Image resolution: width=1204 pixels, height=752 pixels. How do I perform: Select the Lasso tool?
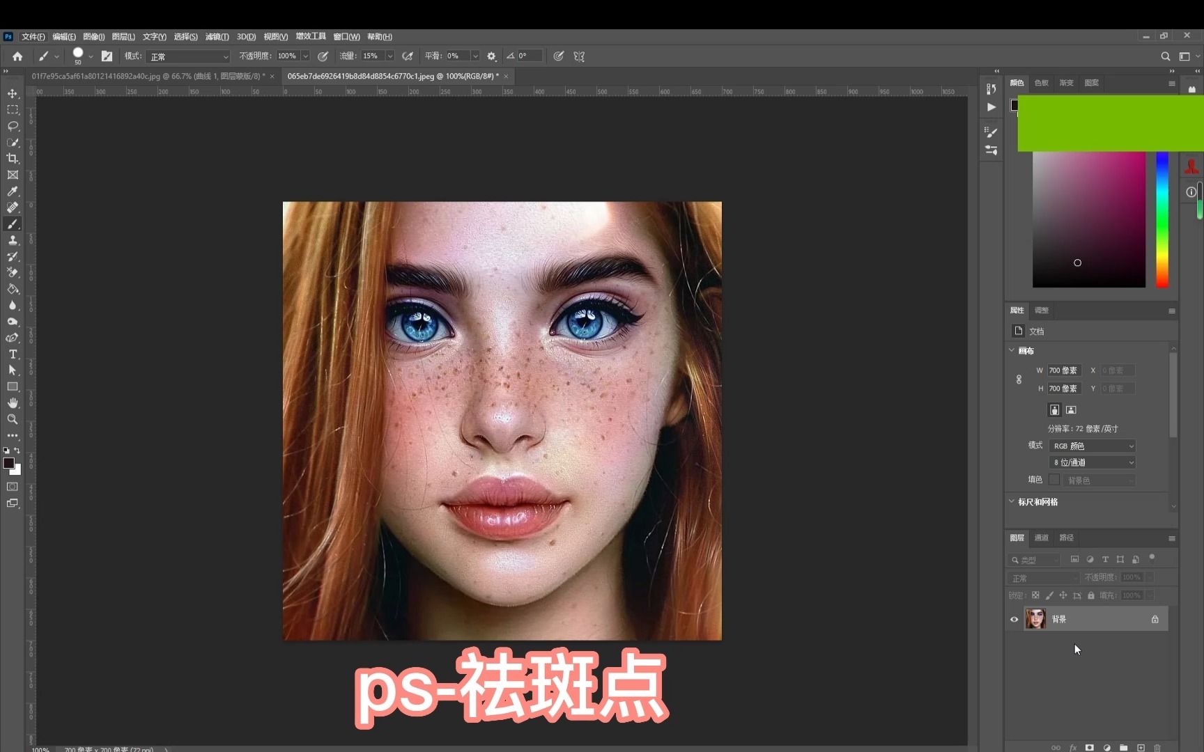[13, 126]
